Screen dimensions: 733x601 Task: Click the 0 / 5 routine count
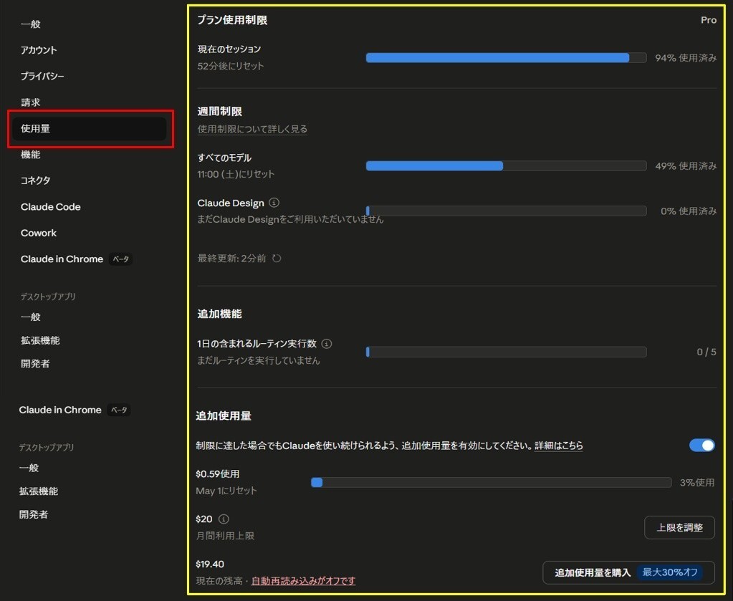[x=706, y=352]
